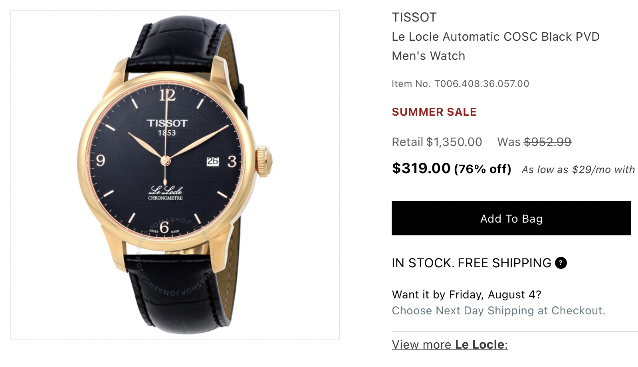
Task: Click the TISSOT brand name heading
Action: click(414, 17)
